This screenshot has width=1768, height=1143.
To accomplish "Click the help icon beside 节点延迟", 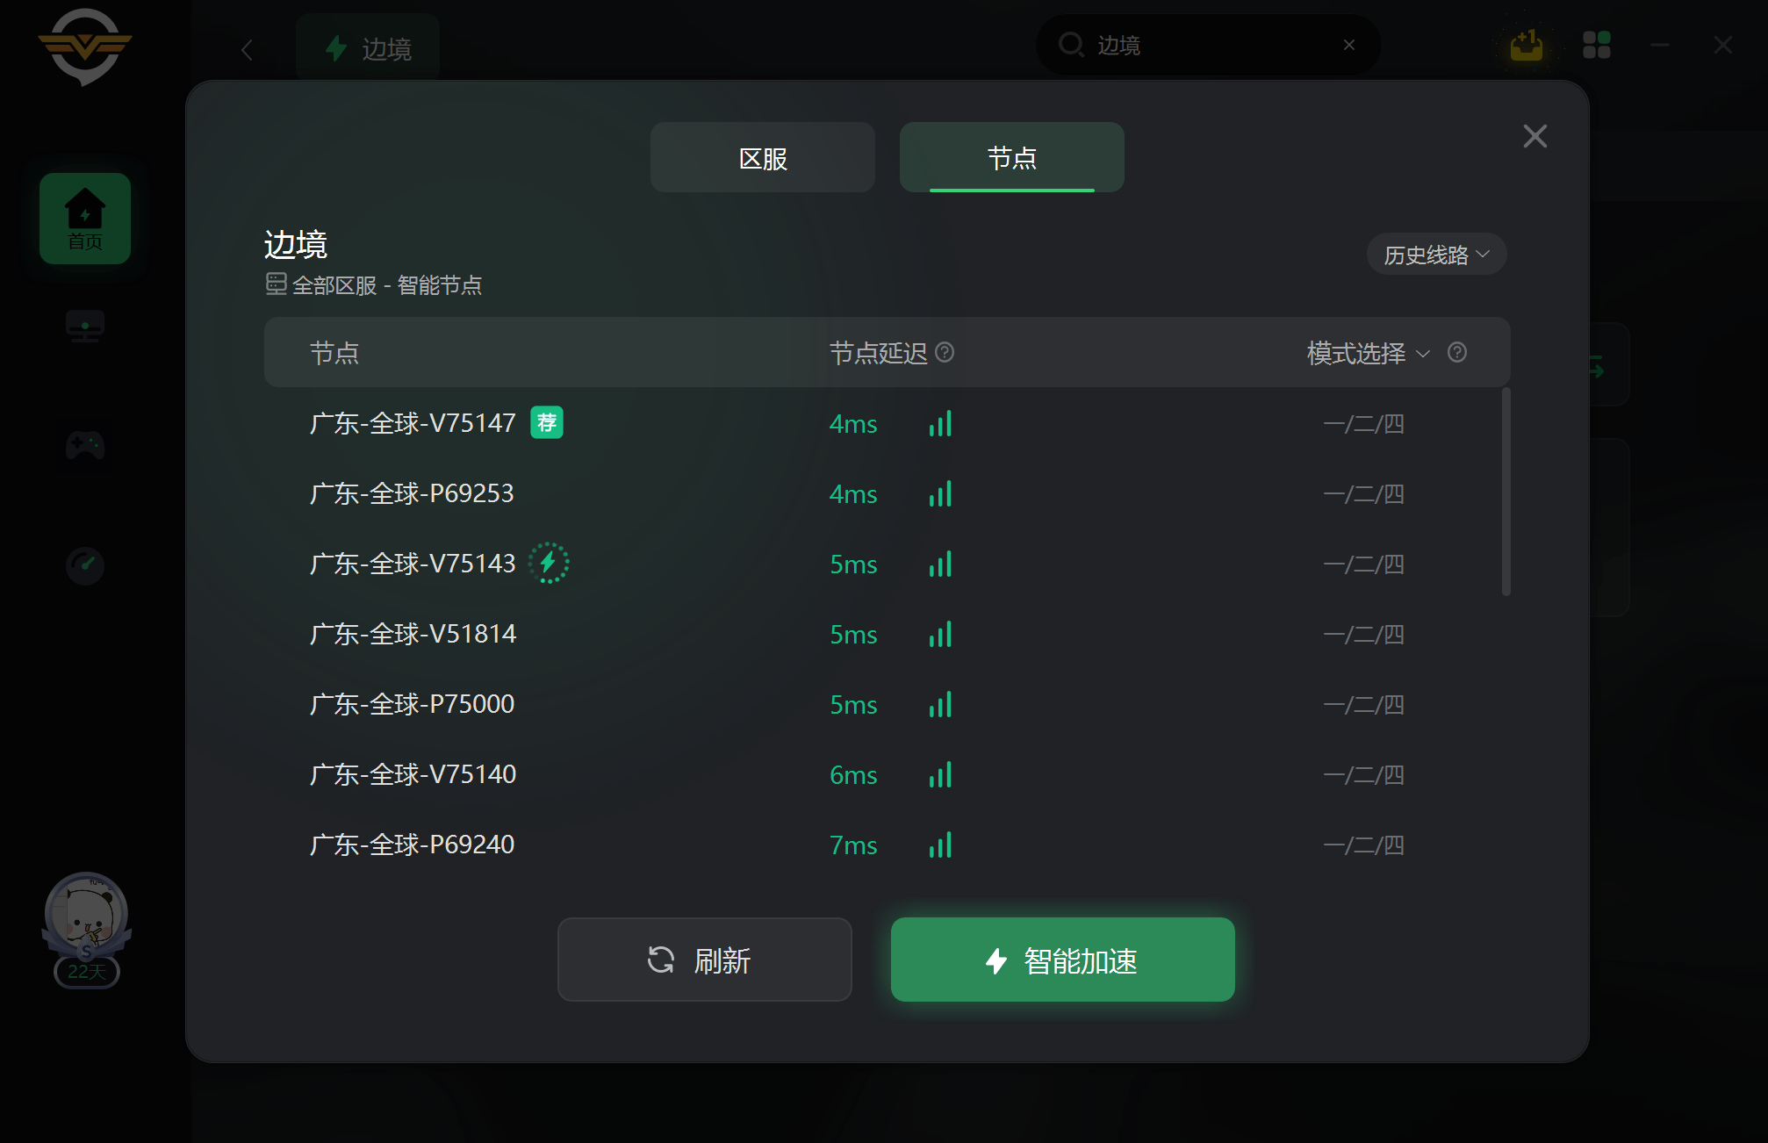I will coord(945,352).
